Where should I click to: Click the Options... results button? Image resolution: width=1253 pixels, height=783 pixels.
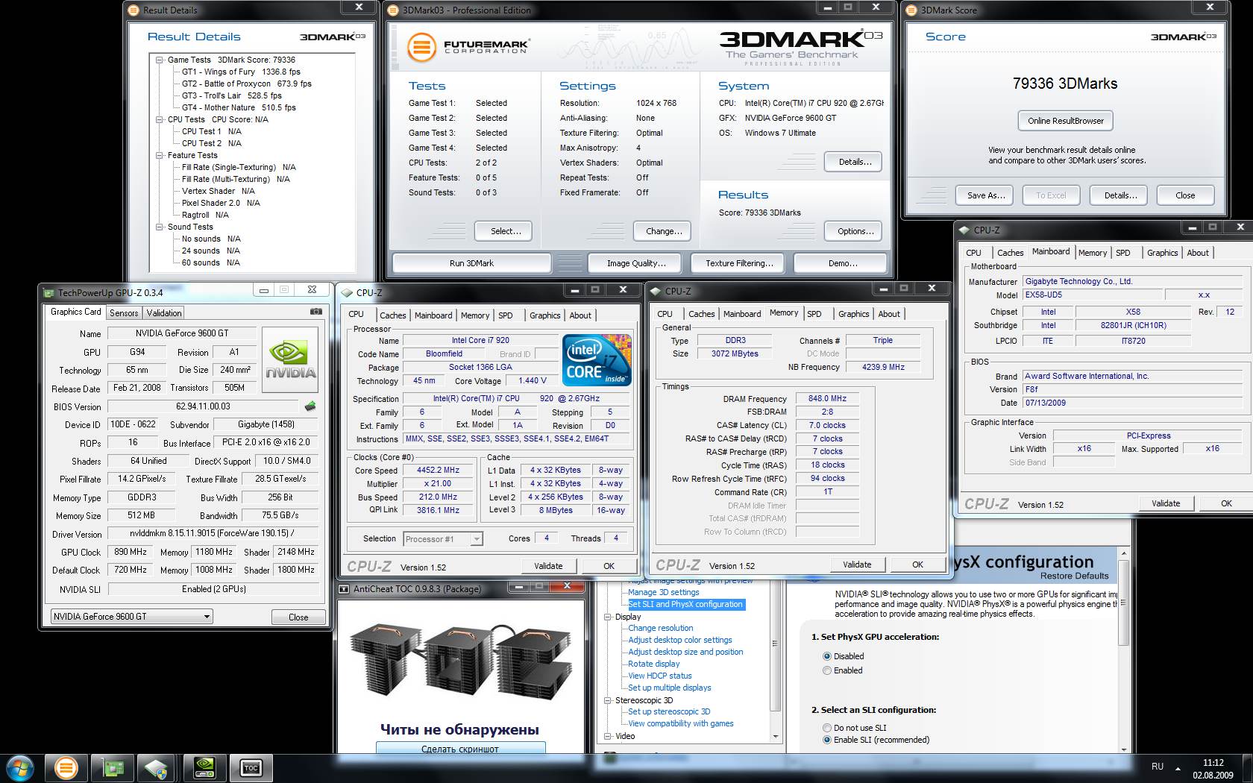(x=855, y=231)
